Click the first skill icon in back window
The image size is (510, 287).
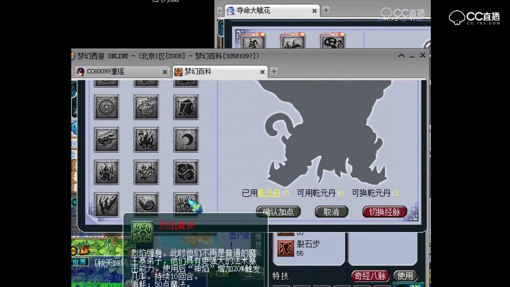coord(253,41)
